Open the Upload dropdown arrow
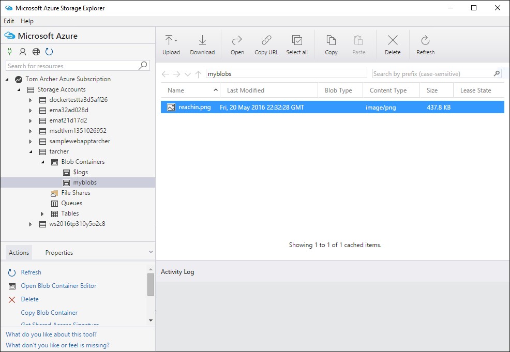The width and height of the screenshot is (510, 352). tap(176, 41)
